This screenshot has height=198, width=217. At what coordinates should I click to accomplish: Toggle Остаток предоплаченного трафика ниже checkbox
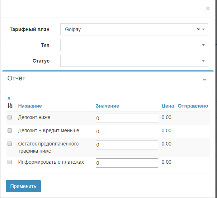10,144
